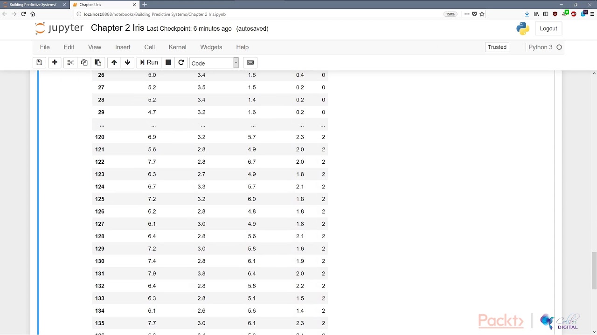Open the Help menu

[243, 47]
